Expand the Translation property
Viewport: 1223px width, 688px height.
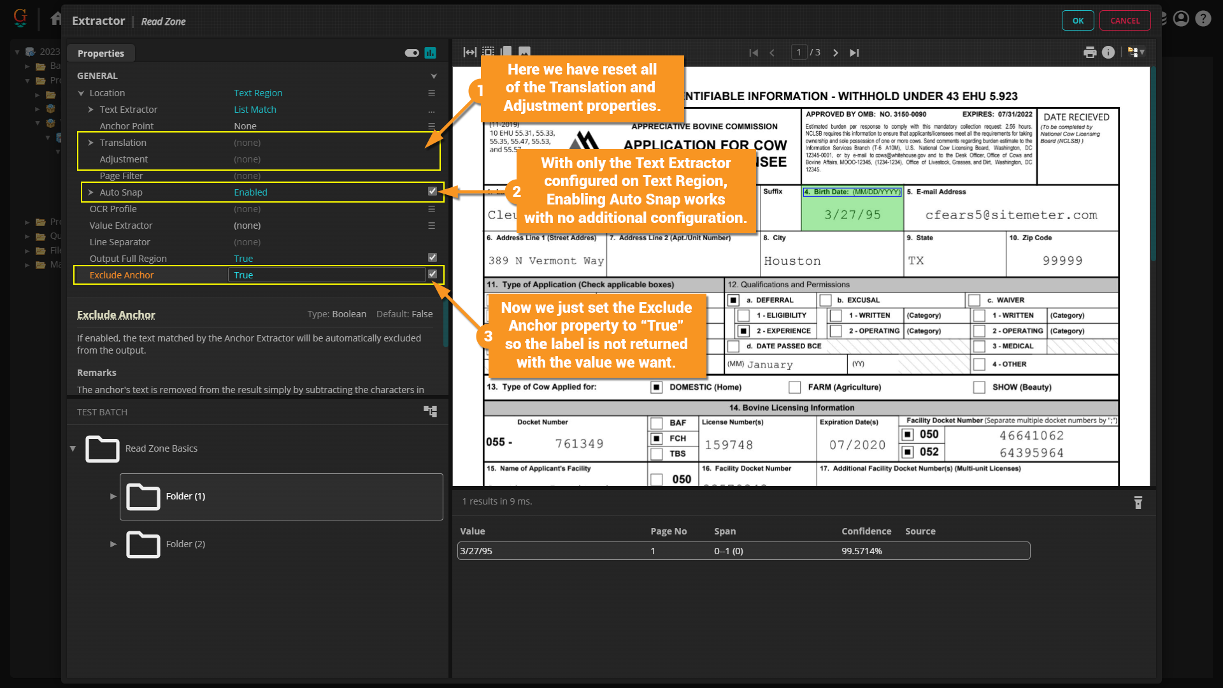(x=91, y=143)
